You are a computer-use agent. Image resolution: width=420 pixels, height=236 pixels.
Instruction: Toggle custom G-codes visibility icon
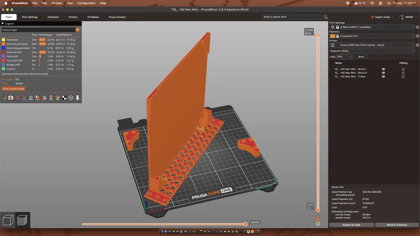[57, 98]
